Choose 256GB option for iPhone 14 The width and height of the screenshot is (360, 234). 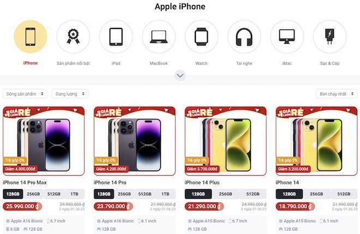tap(316, 194)
